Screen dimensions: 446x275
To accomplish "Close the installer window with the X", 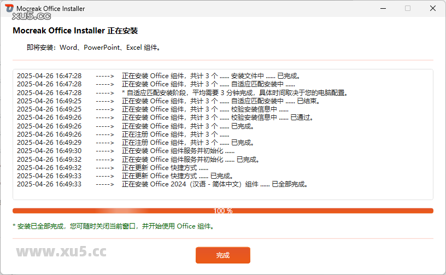I will (x=432, y=9).
